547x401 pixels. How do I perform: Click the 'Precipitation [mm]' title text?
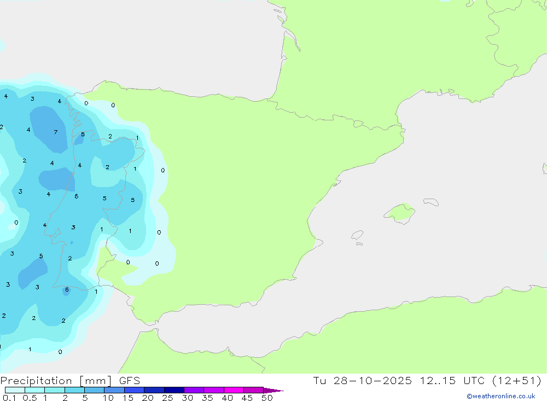coord(56,381)
